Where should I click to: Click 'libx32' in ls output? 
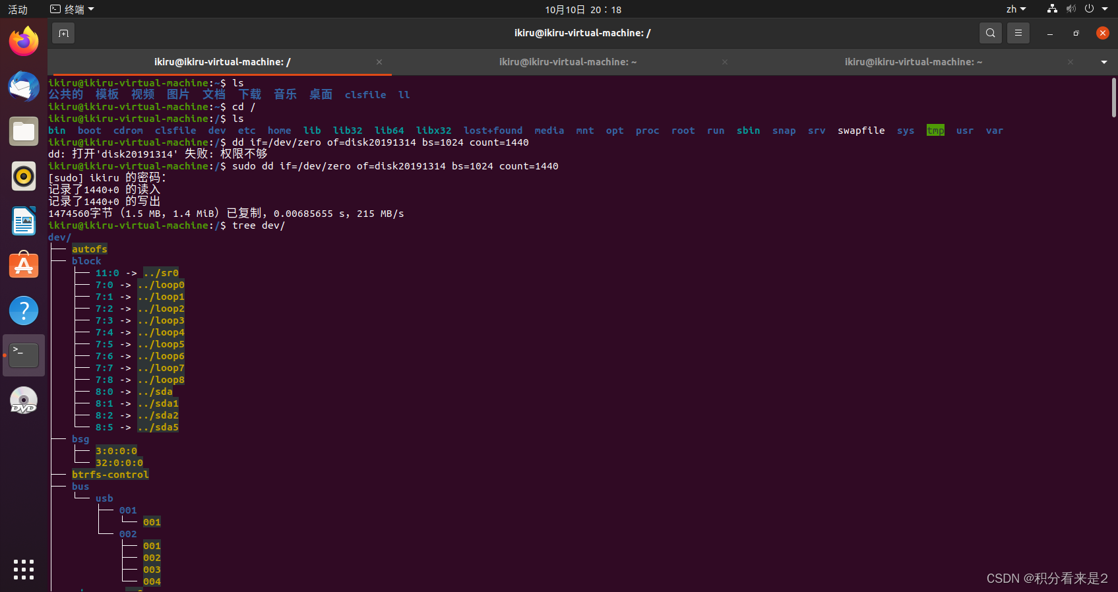tap(434, 131)
